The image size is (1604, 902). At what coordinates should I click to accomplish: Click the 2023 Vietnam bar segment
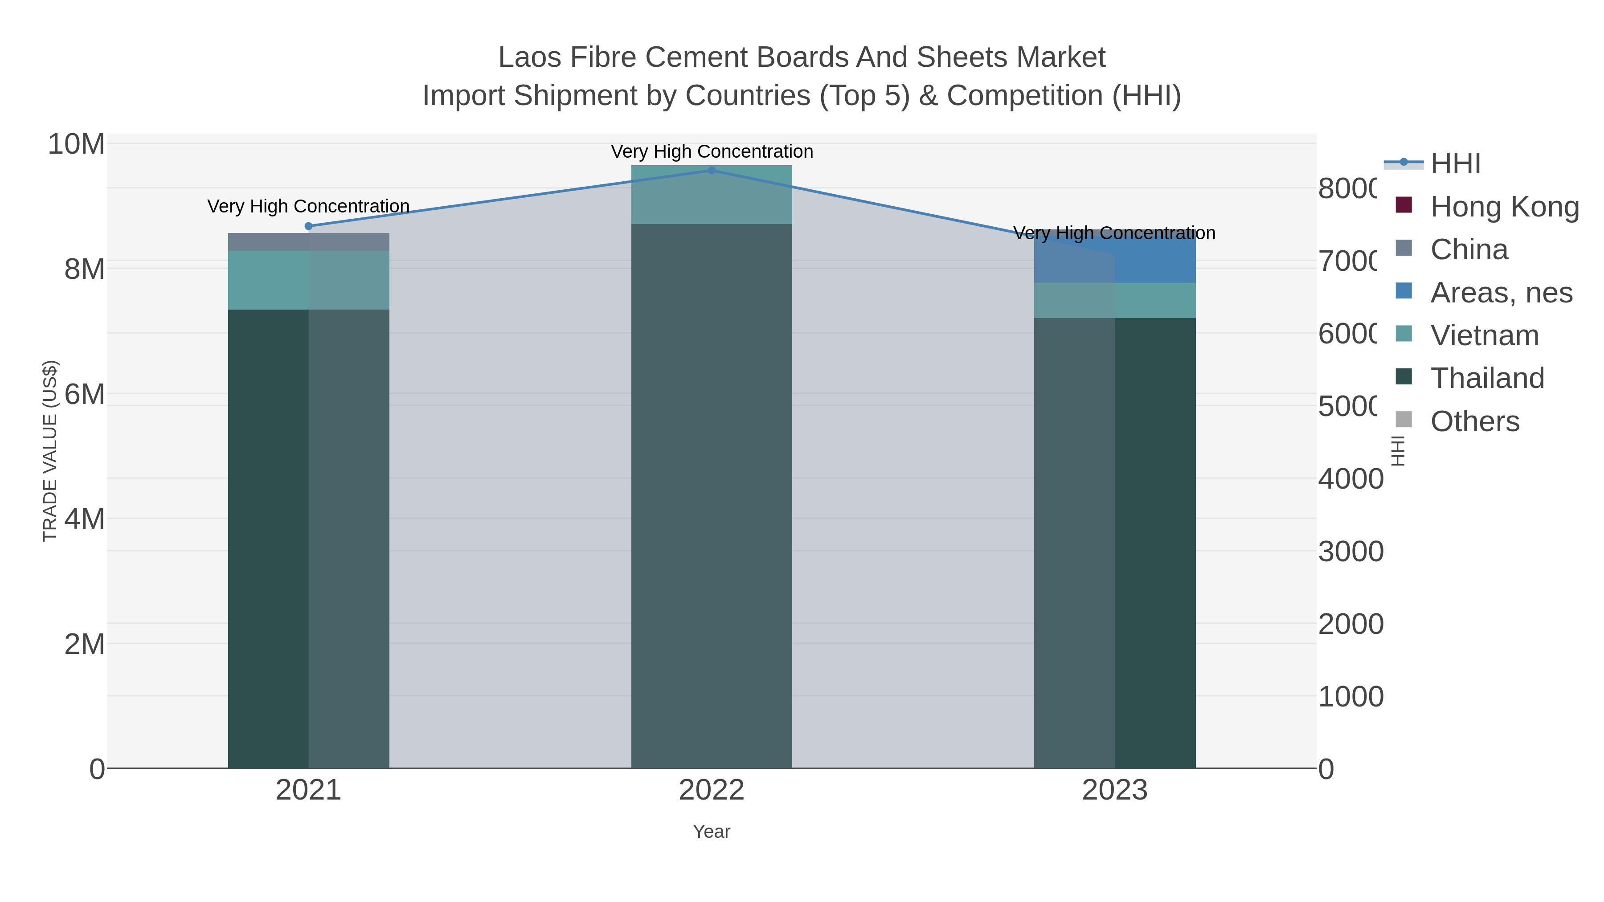pos(1115,301)
